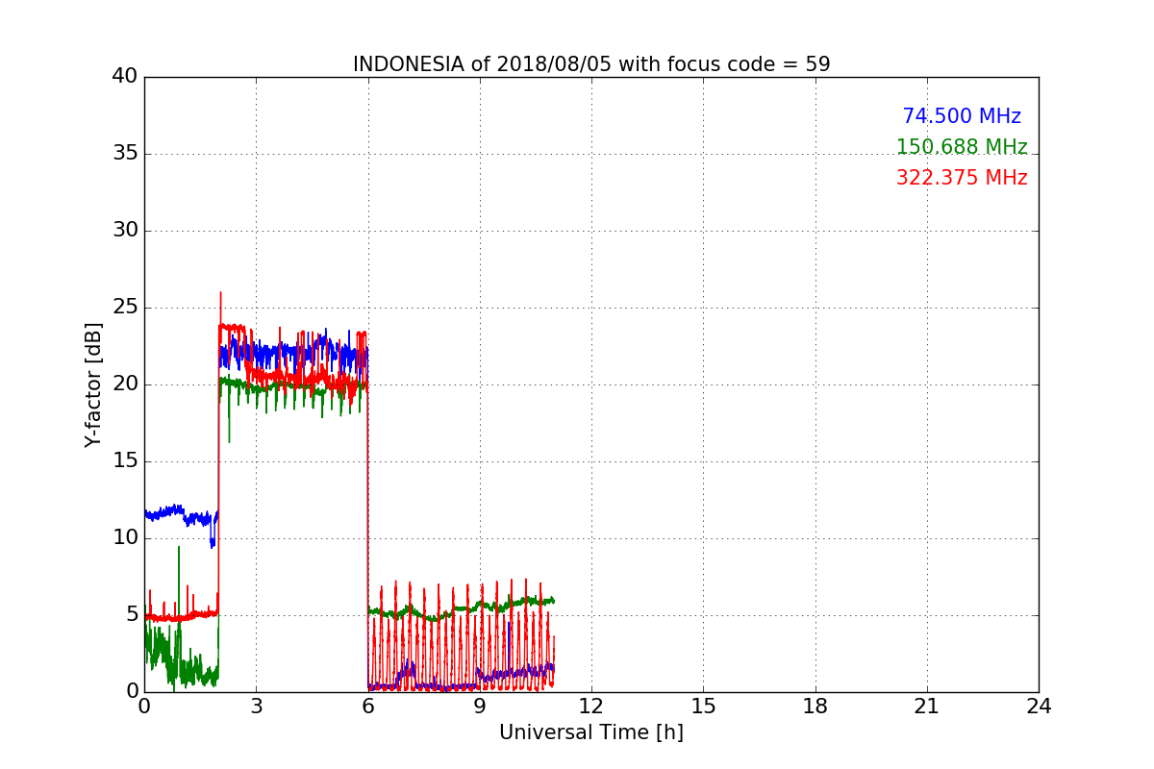Click x-axis tick label 9
This screenshot has height=769, width=1154.
pos(480,707)
